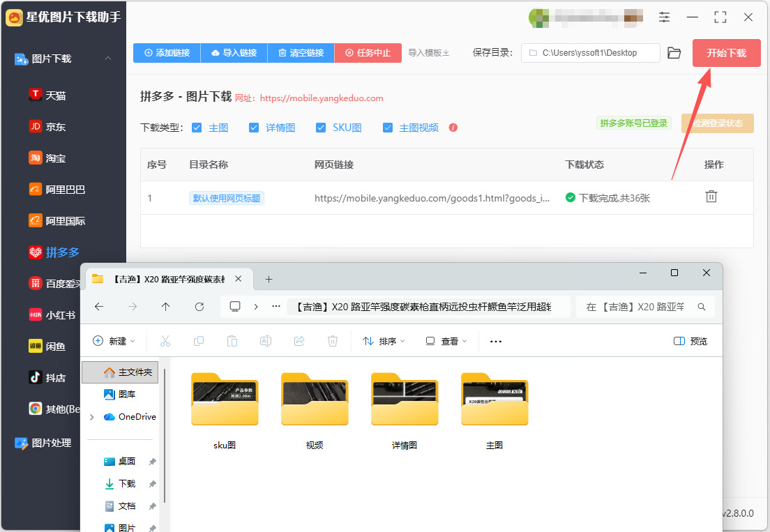Expand the OneDrive tree node

pyautogui.click(x=92, y=417)
